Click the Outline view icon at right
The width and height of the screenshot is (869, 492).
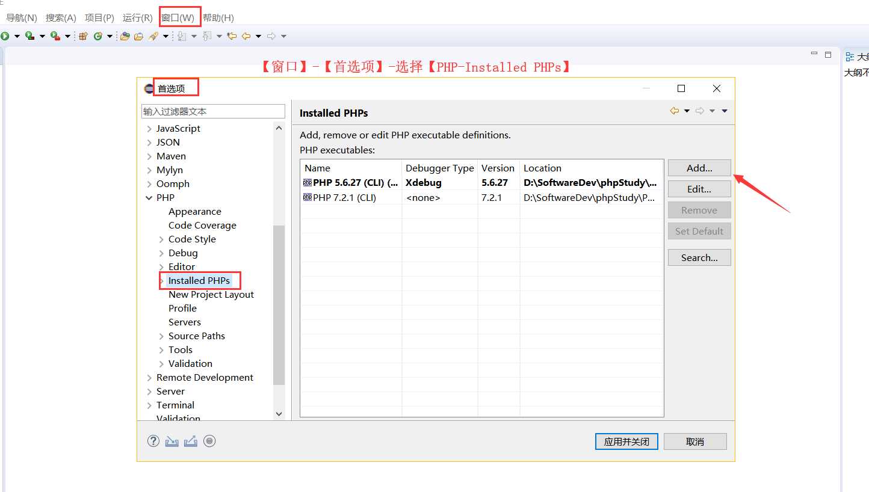[x=850, y=57]
